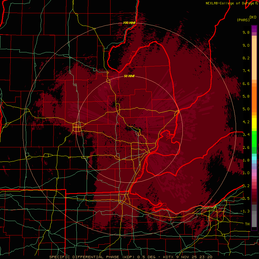Select the 0.2 scale value
The width and height of the screenshot is (259, 259).
pyautogui.click(x=246, y=186)
